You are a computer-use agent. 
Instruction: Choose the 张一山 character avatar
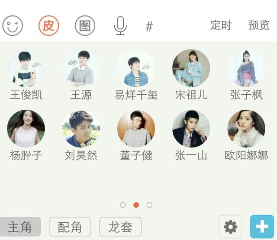191,128
